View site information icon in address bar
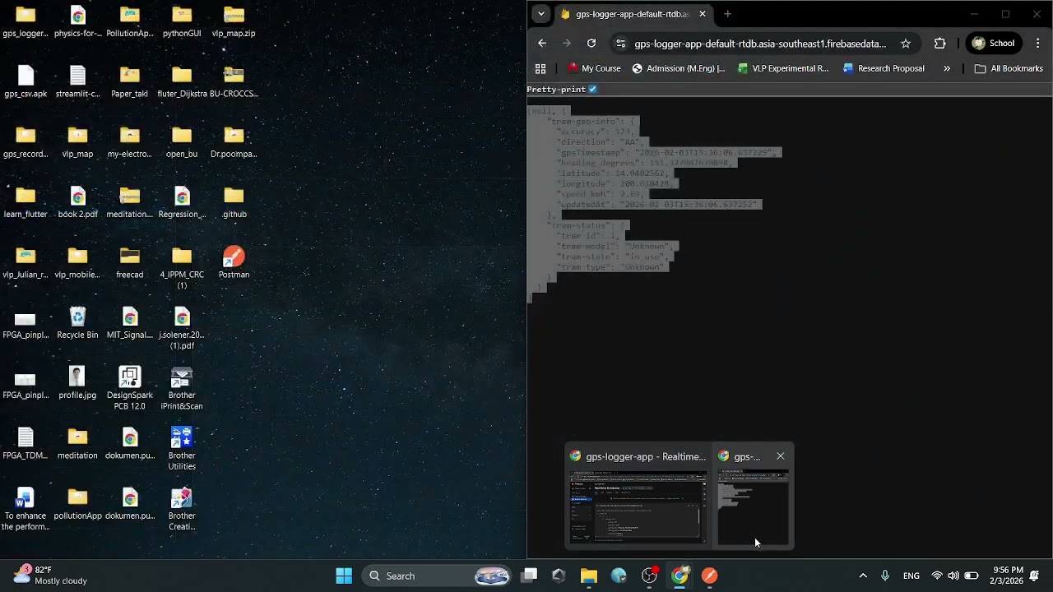Screen dimensions: 1053x592 pos(620,44)
